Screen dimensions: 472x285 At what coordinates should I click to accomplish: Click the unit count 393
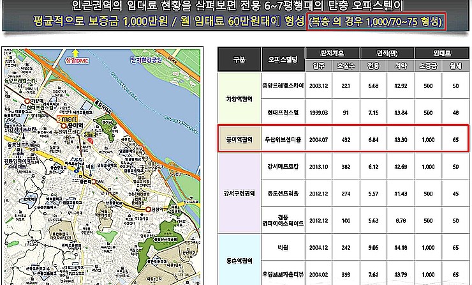[x=346, y=274]
